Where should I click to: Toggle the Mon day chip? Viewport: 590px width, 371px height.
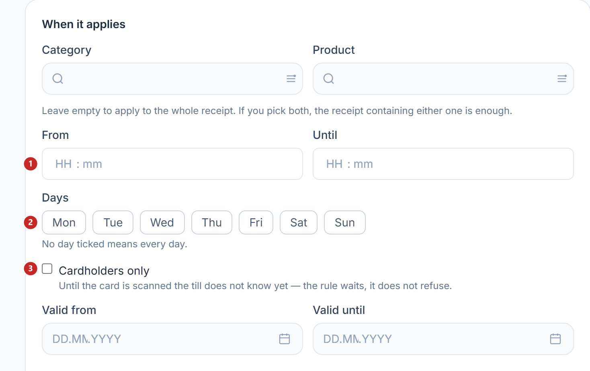pos(64,222)
